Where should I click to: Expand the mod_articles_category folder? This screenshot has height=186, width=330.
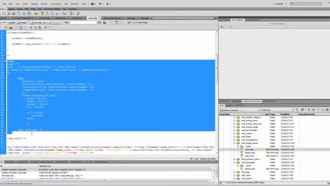point(234,117)
